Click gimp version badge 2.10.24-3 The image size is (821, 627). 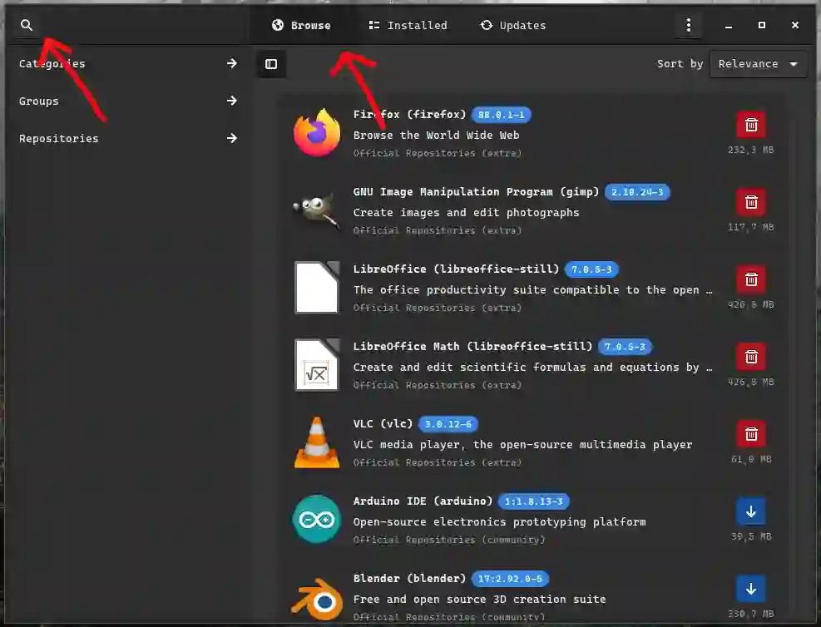point(637,192)
